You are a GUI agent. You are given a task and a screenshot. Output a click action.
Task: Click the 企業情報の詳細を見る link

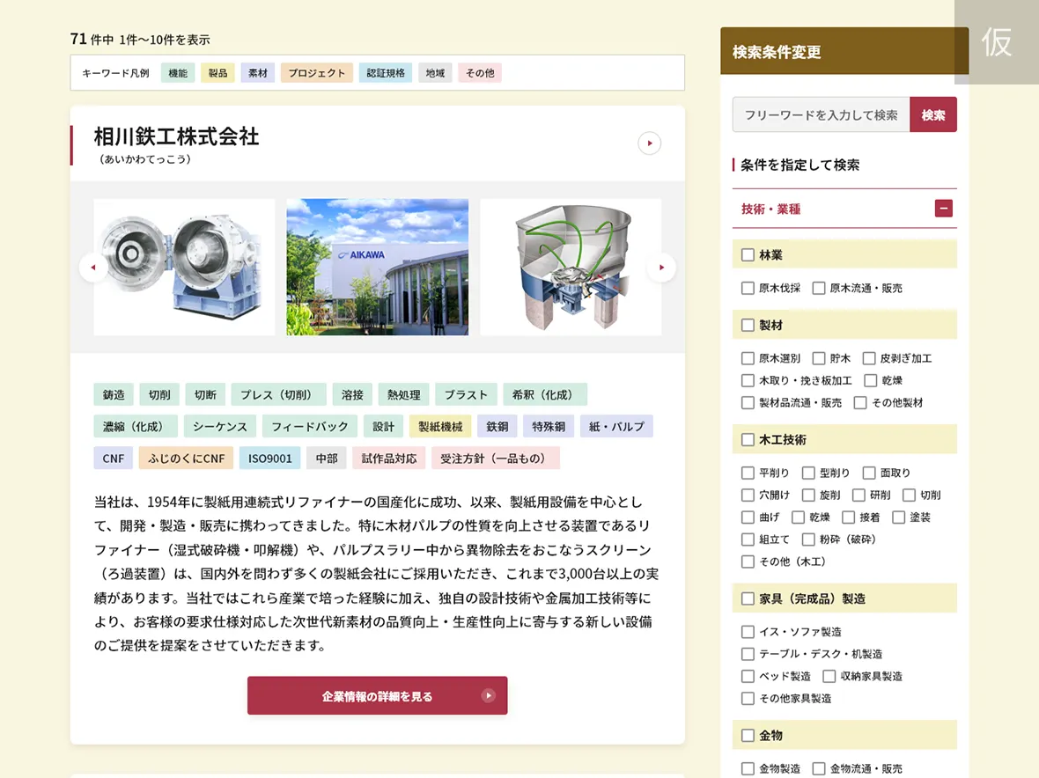(x=377, y=695)
